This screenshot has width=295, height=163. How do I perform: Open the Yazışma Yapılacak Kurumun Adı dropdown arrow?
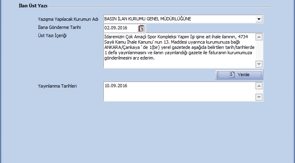[x=259, y=19]
